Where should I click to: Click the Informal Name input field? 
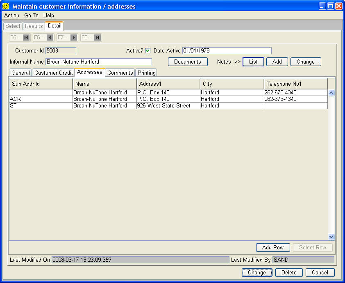[x=99, y=62]
